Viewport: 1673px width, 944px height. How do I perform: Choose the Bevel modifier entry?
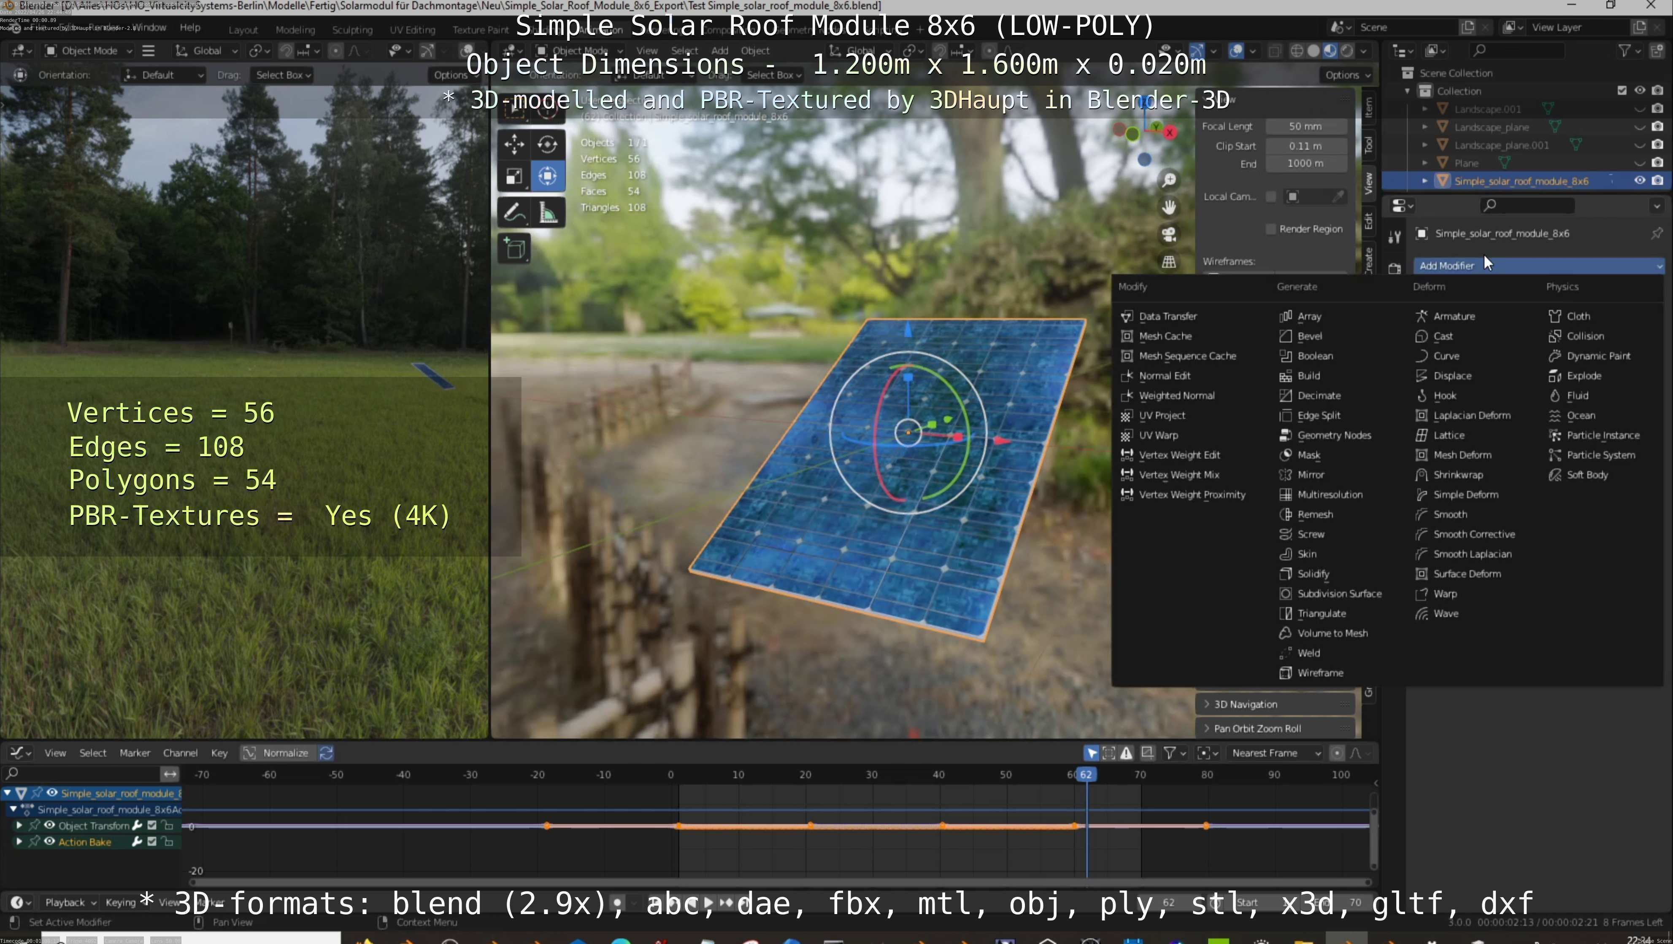(1309, 336)
